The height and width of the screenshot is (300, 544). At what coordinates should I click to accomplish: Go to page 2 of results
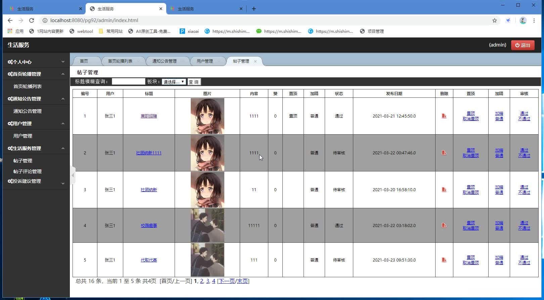click(201, 281)
